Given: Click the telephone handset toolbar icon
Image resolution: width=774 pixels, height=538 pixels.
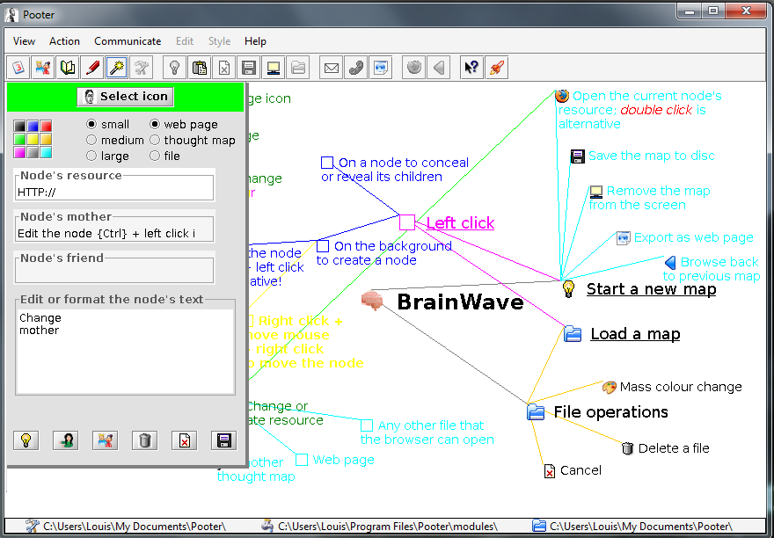Looking at the screenshot, I should 356,68.
